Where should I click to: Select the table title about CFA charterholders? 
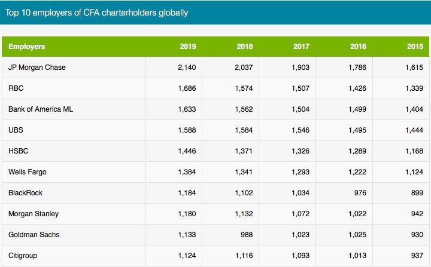(x=96, y=12)
